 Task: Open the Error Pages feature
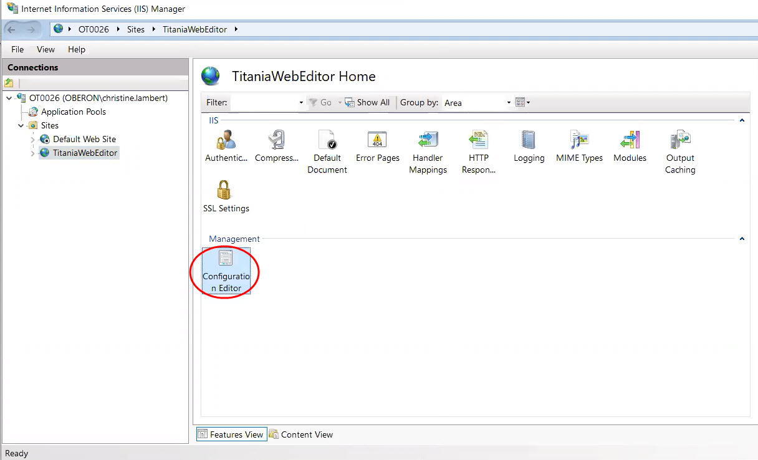point(378,147)
